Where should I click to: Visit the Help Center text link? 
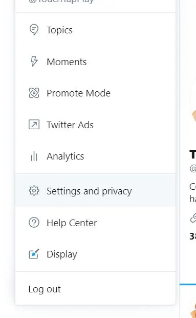point(72,223)
